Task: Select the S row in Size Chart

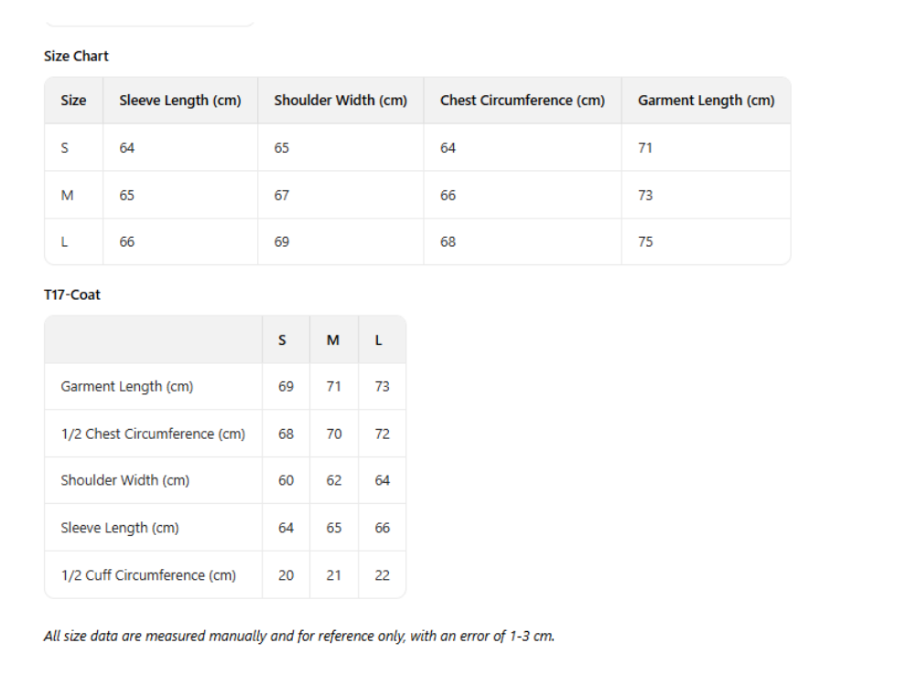Action: 65,147
